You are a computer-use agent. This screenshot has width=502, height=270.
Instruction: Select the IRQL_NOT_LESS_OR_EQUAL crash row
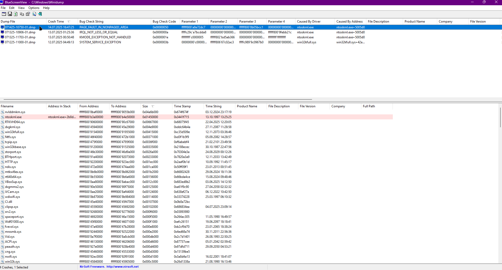coord(251,32)
